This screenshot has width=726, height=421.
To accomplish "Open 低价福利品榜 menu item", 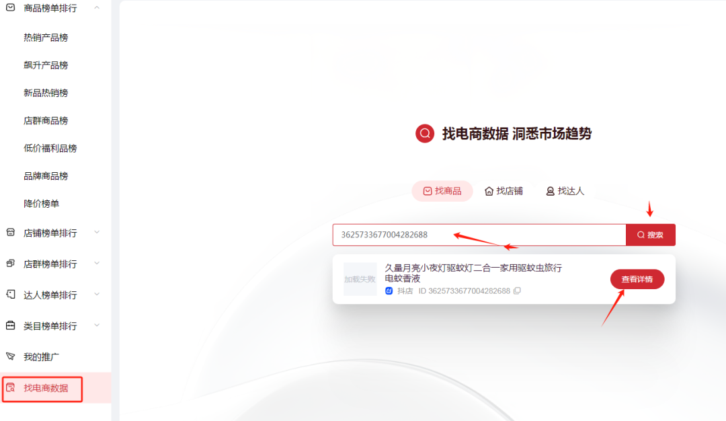I will tap(50, 149).
